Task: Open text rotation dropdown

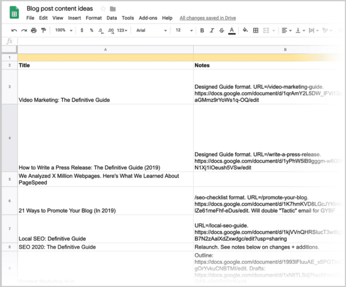Action: pyautogui.click(x=327, y=30)
